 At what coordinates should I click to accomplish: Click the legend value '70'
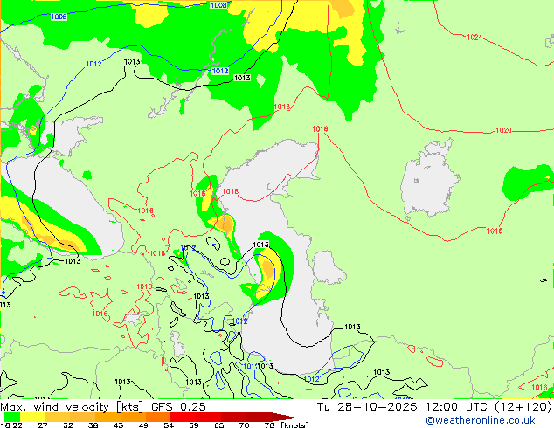[244, 425]
